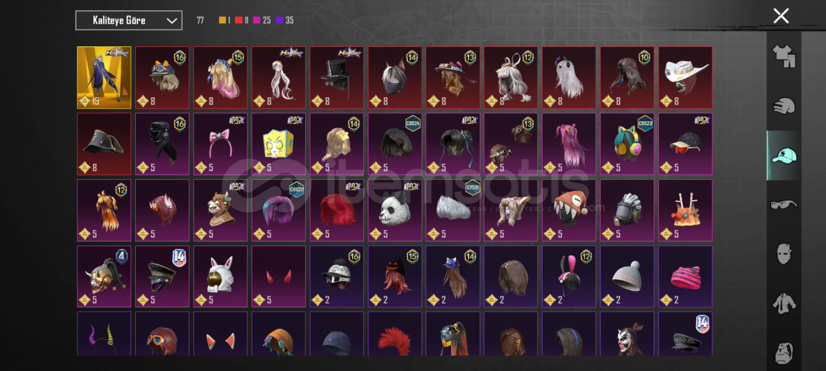Open the outfit sets category icon

click(784, 56)
